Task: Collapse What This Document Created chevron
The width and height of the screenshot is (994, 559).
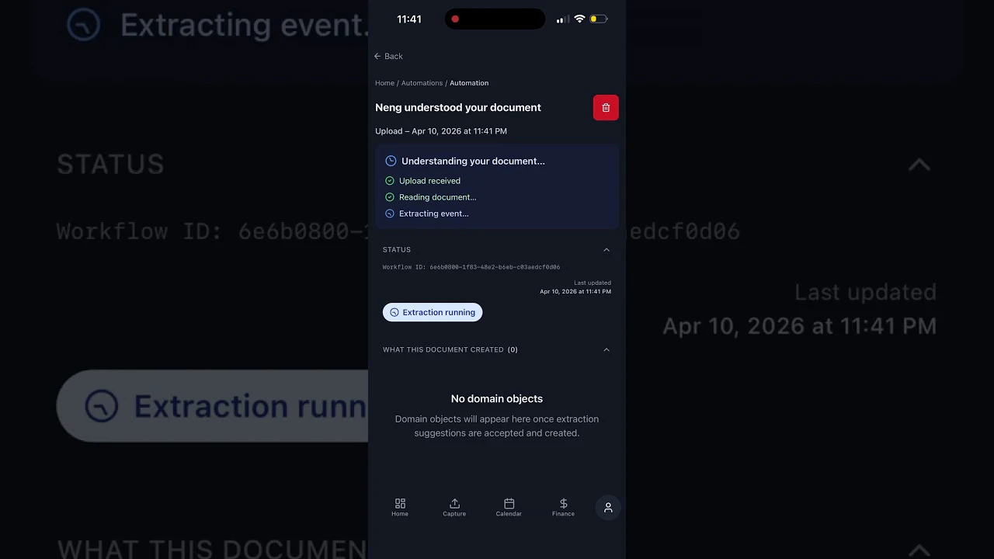Action: (x=606, y=349)
